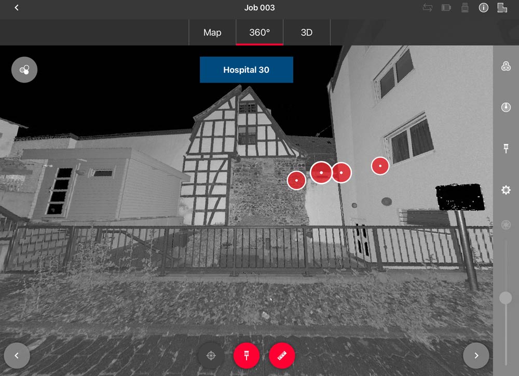Select red marker beside the window
The width and height of the screenshot is (519, 376).
point(380,166)
